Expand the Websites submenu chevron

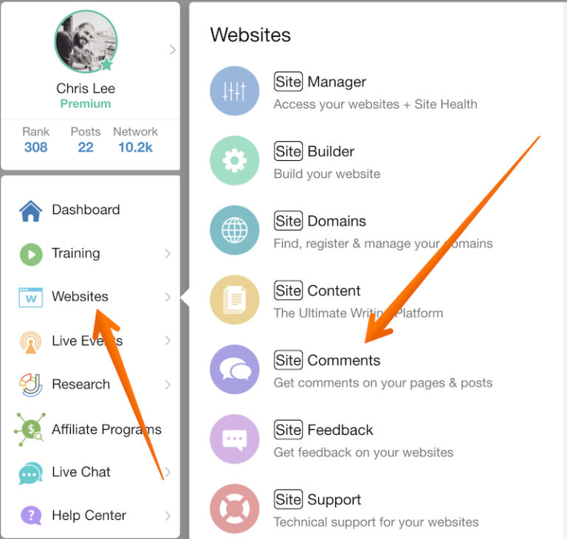[168, 297]
